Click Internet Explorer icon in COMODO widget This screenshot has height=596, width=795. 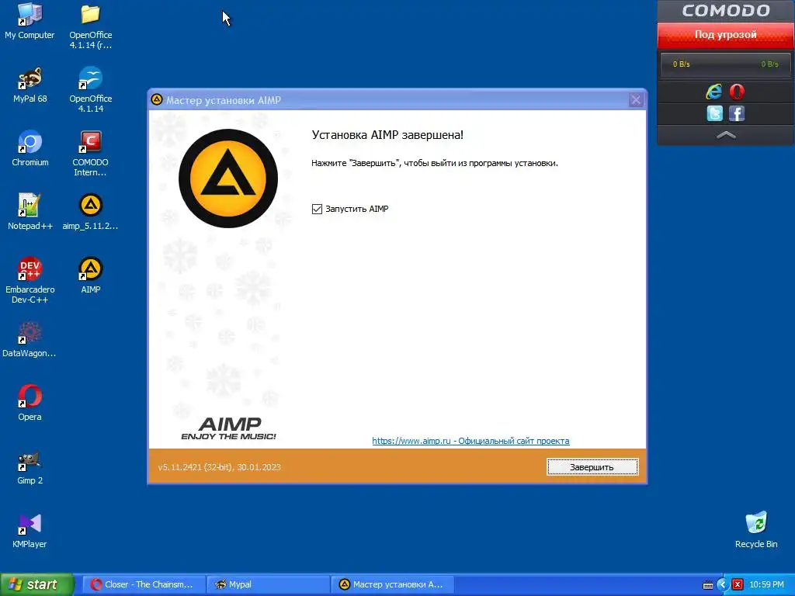[x=714, y=92]
